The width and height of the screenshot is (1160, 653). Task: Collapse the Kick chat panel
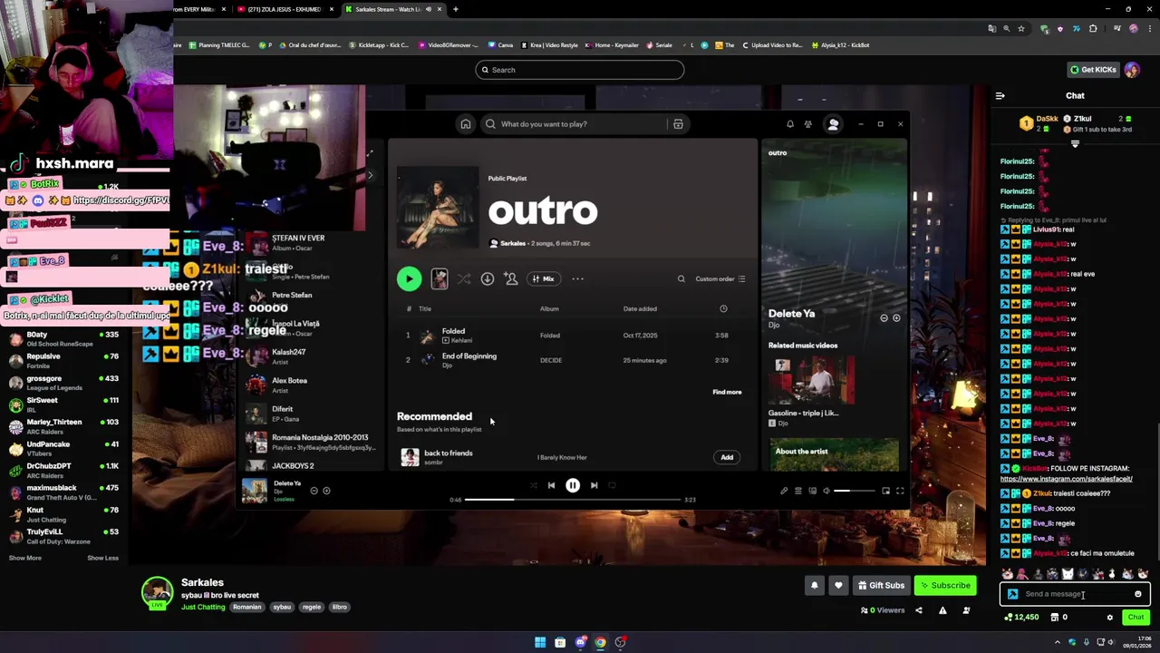pos(1000,95)
